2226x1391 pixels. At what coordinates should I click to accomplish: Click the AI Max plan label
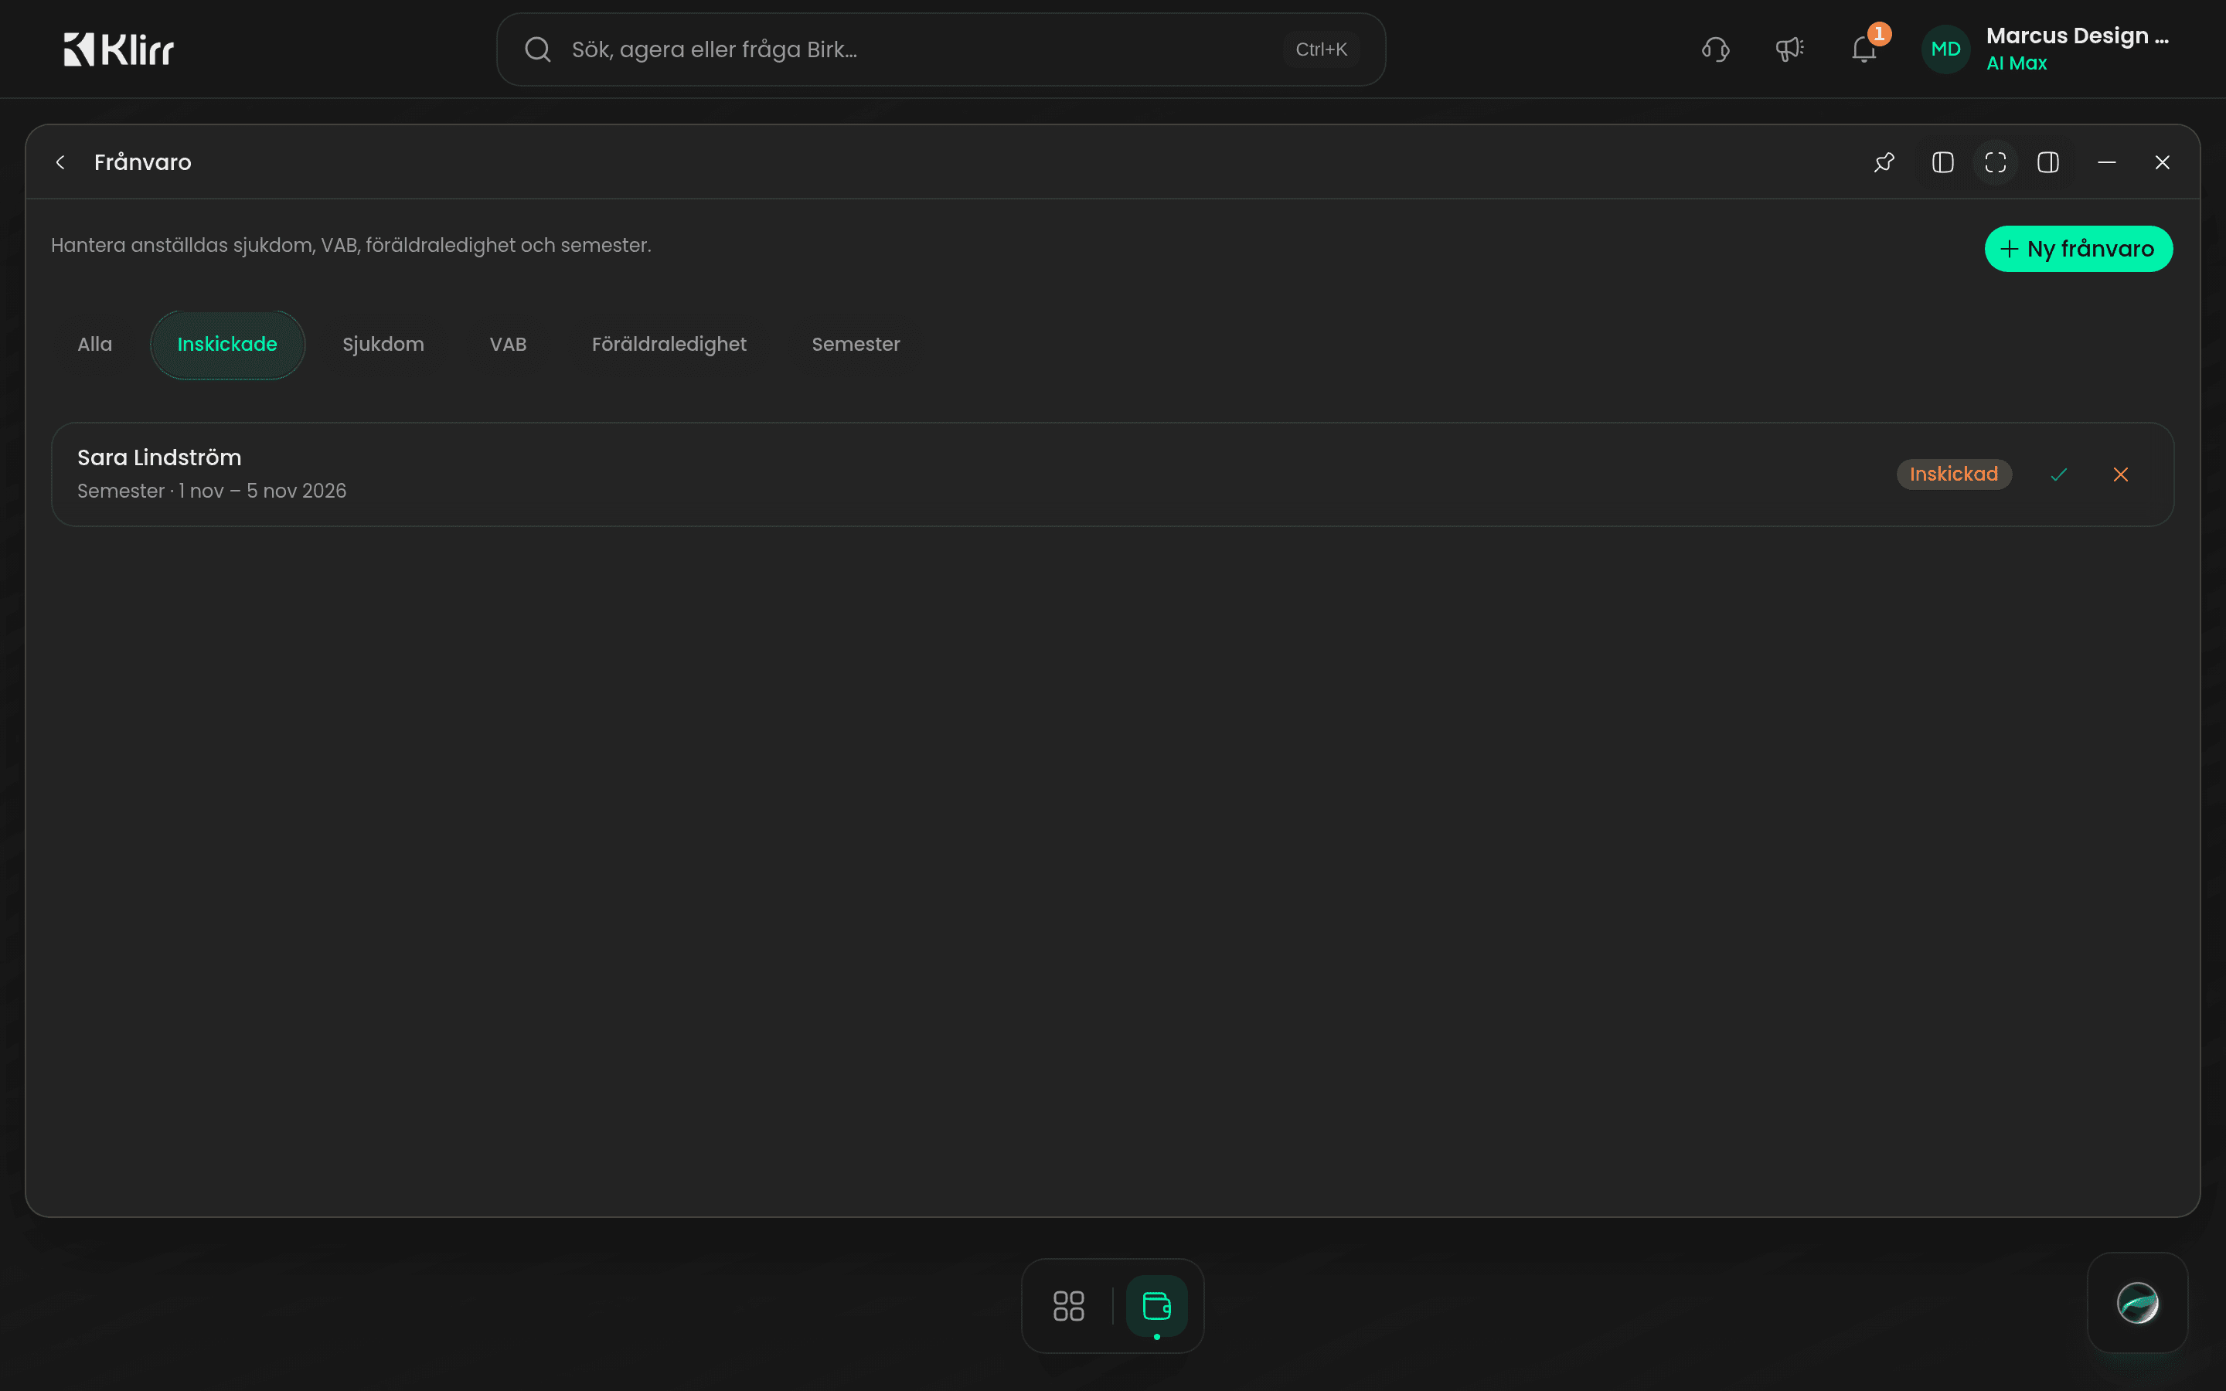(x=2017, y=63)
